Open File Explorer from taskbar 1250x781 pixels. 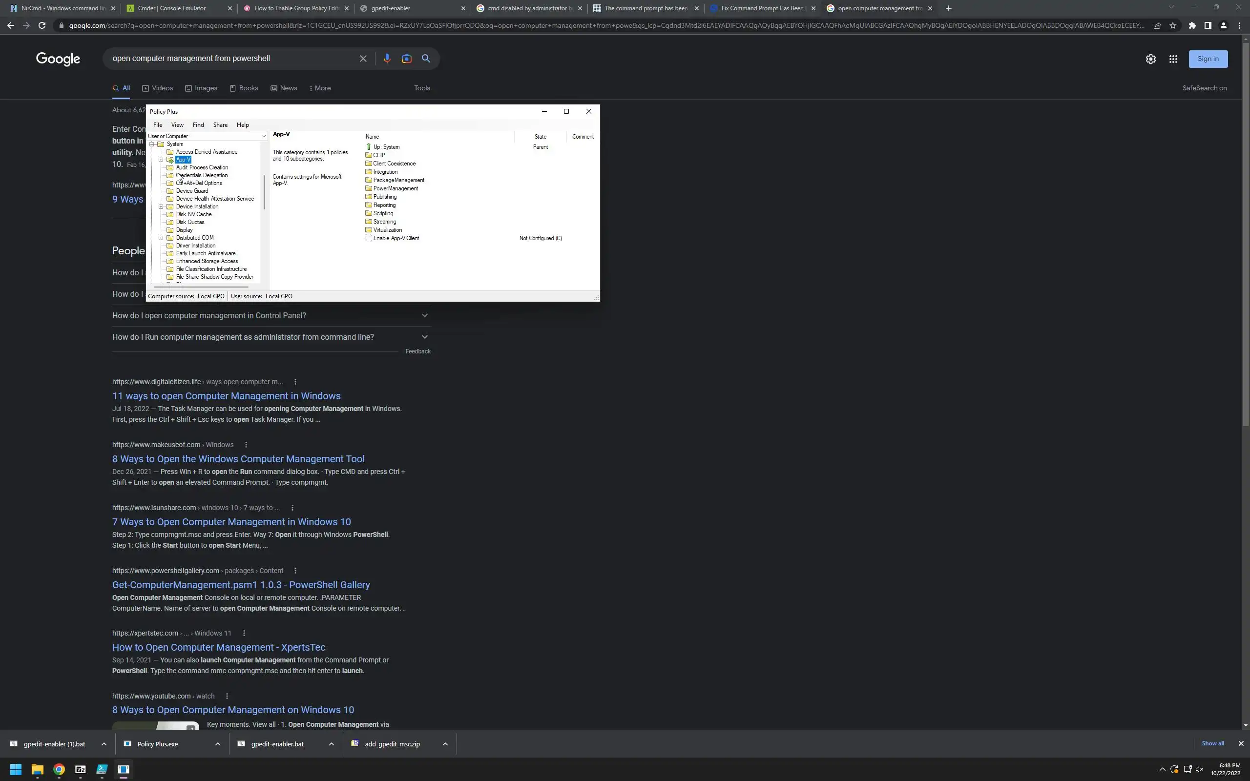point(37,770)
